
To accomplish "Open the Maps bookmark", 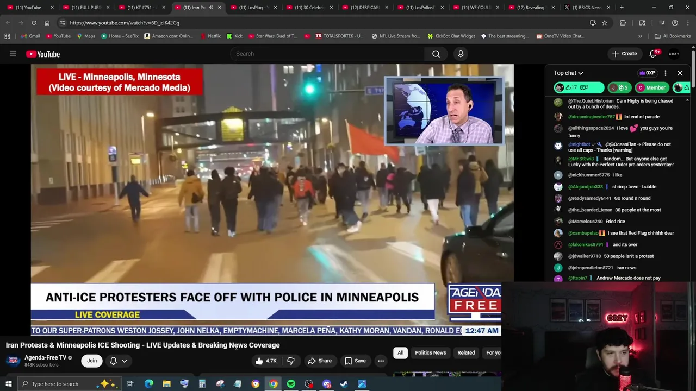I will point(85,36).
